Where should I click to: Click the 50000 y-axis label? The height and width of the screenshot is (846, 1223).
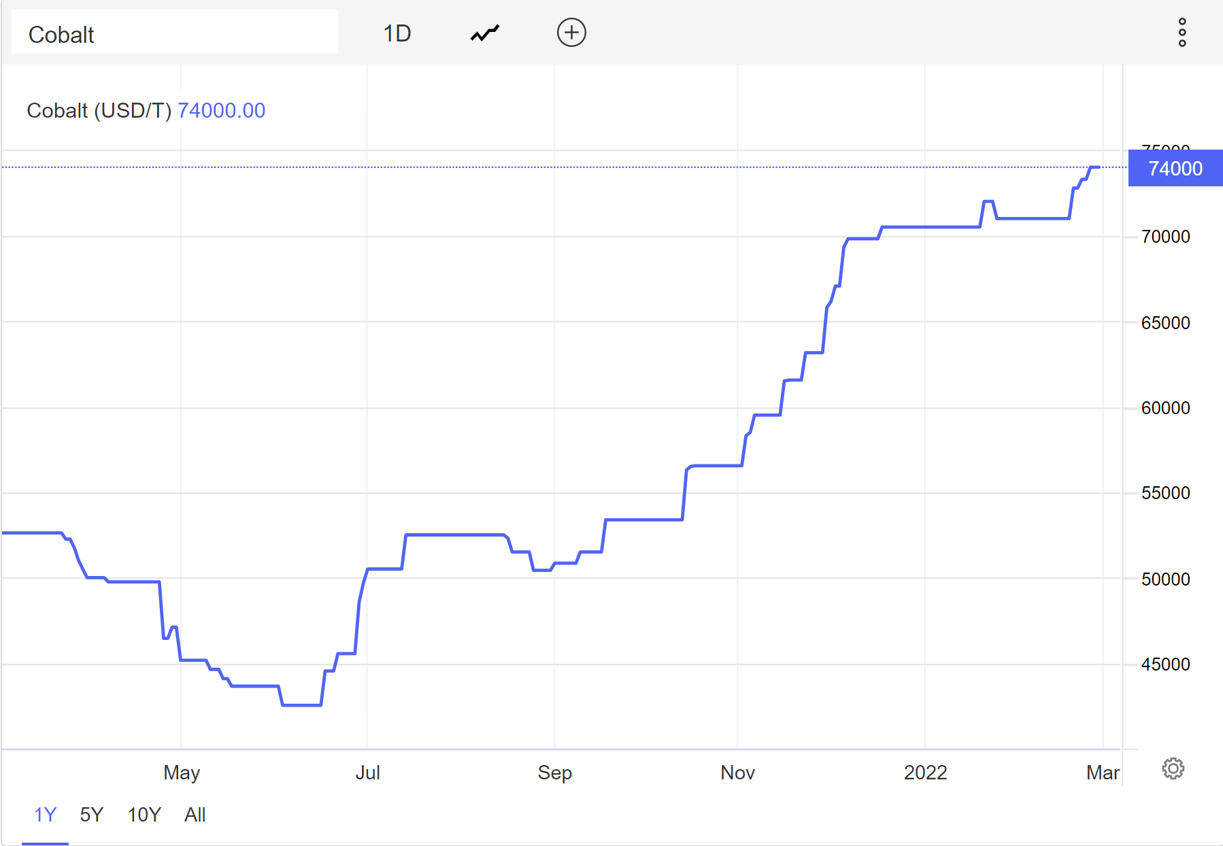coord(1166,579)
